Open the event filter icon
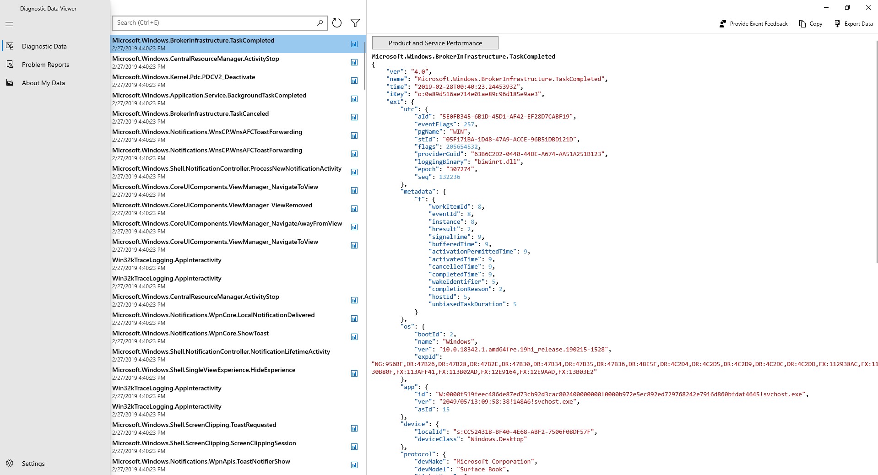The image size is (878, 475). (355, 23)
